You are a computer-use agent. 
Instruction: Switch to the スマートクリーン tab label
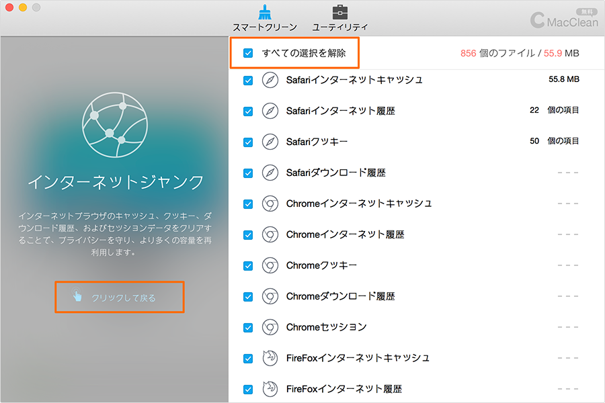coord(265,28)
